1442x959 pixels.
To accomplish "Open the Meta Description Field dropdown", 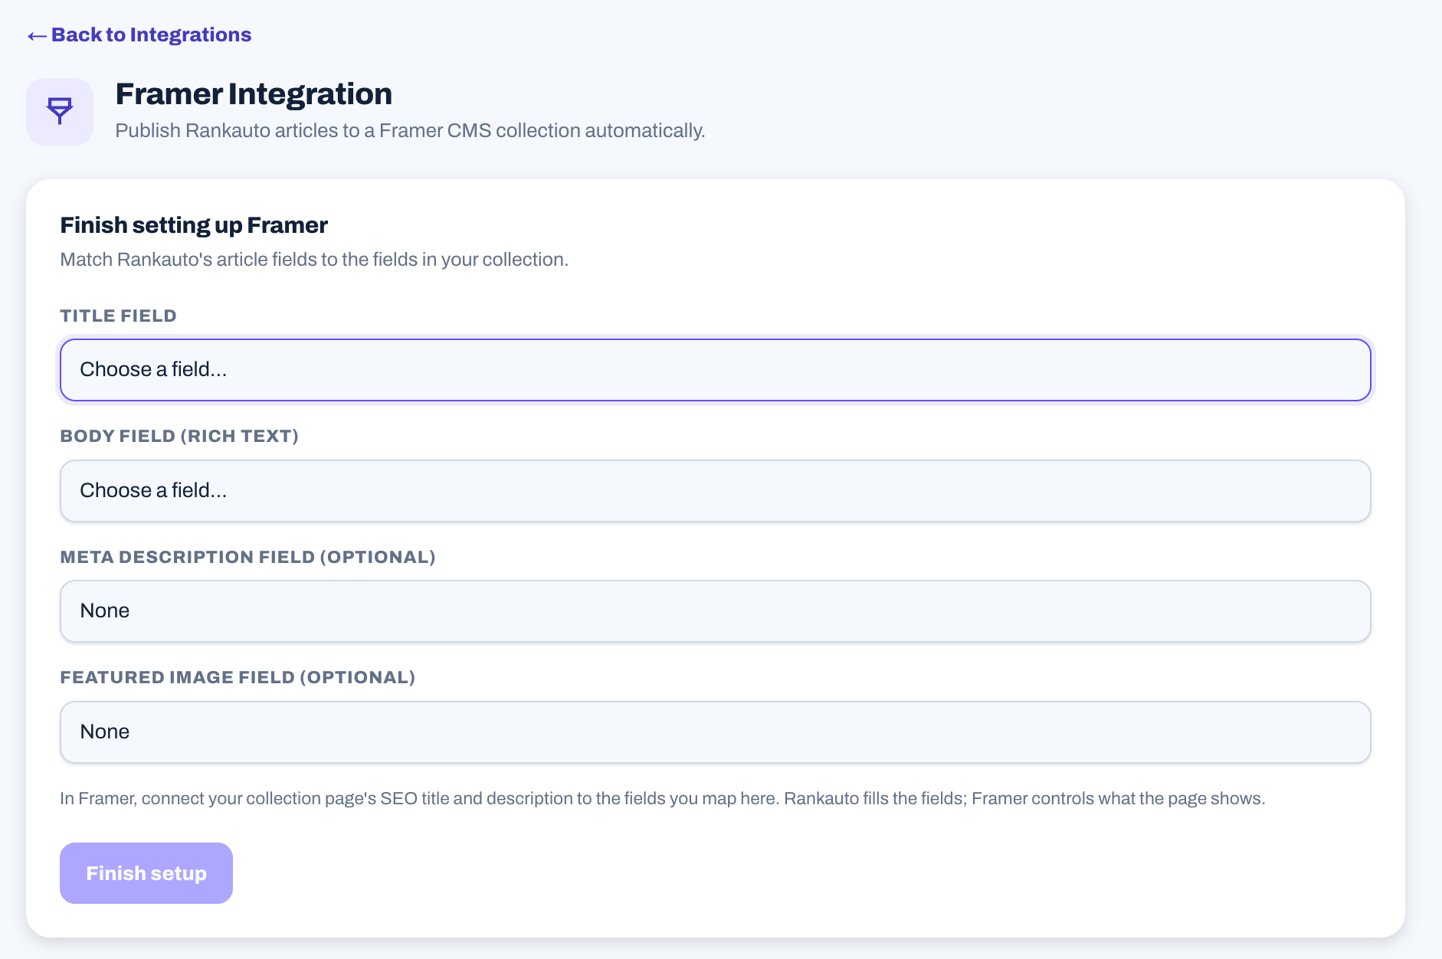I will point(716,611).
